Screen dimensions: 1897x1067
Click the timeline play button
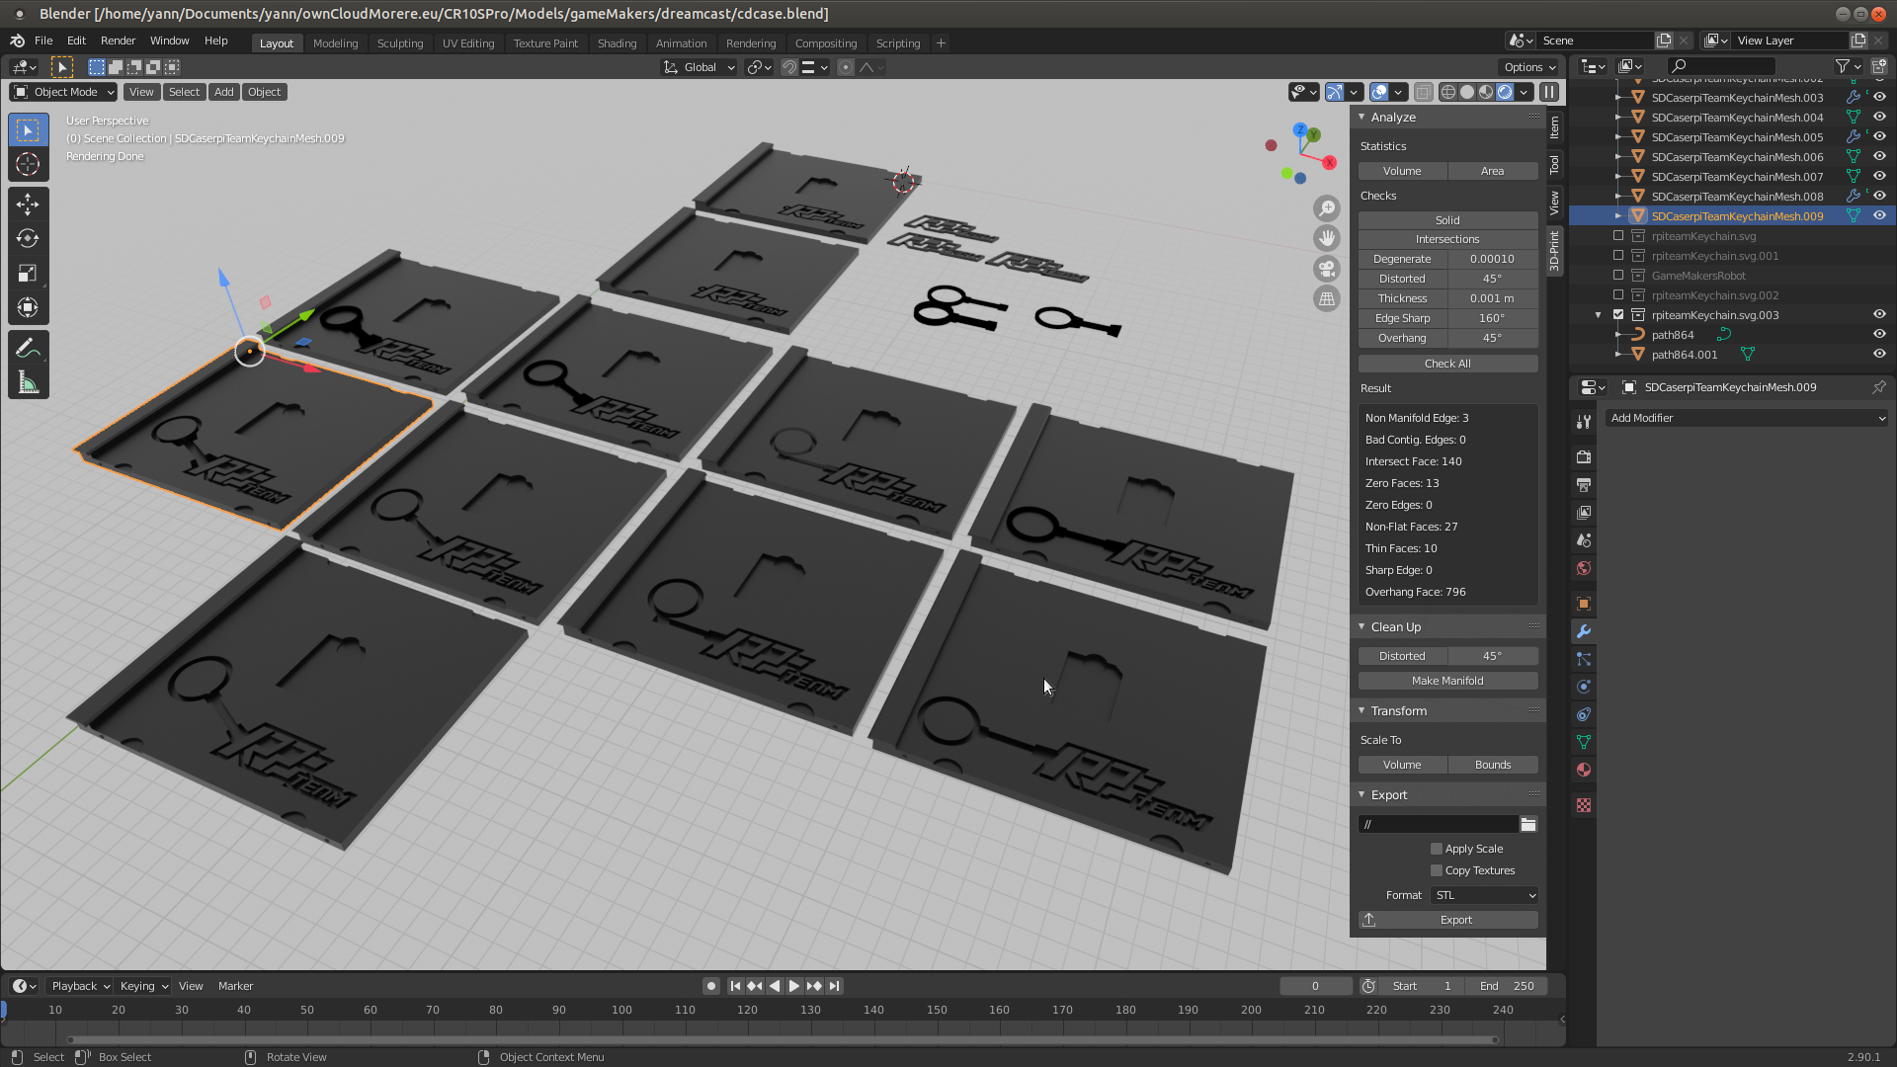pyautogui.click(x=793, y=986)
